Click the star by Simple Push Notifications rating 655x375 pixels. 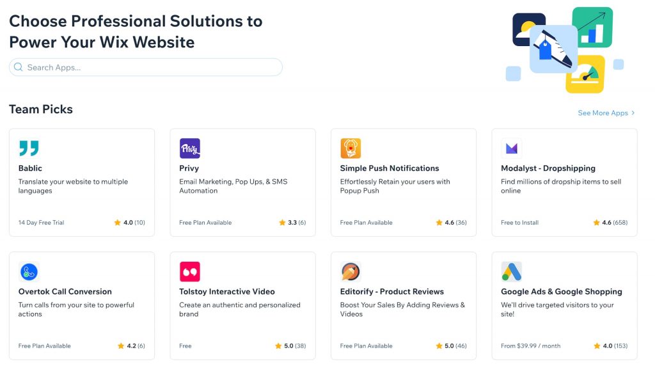point(439,223)
